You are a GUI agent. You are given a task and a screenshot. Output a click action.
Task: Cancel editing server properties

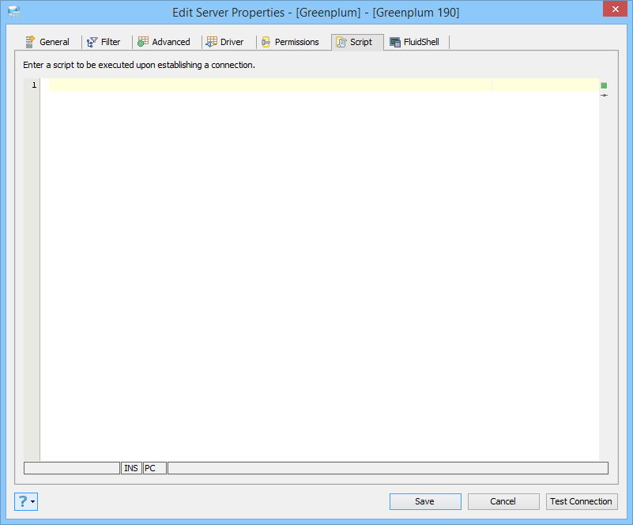click(x=503, y=501)
